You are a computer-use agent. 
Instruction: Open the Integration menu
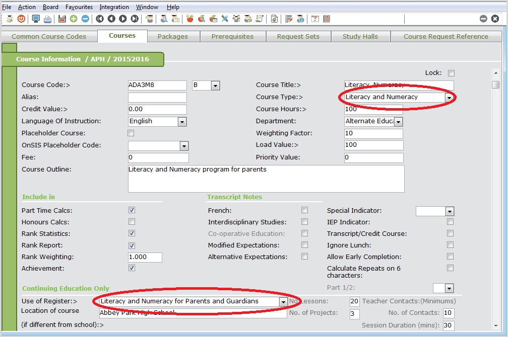[x=114, y=7]
